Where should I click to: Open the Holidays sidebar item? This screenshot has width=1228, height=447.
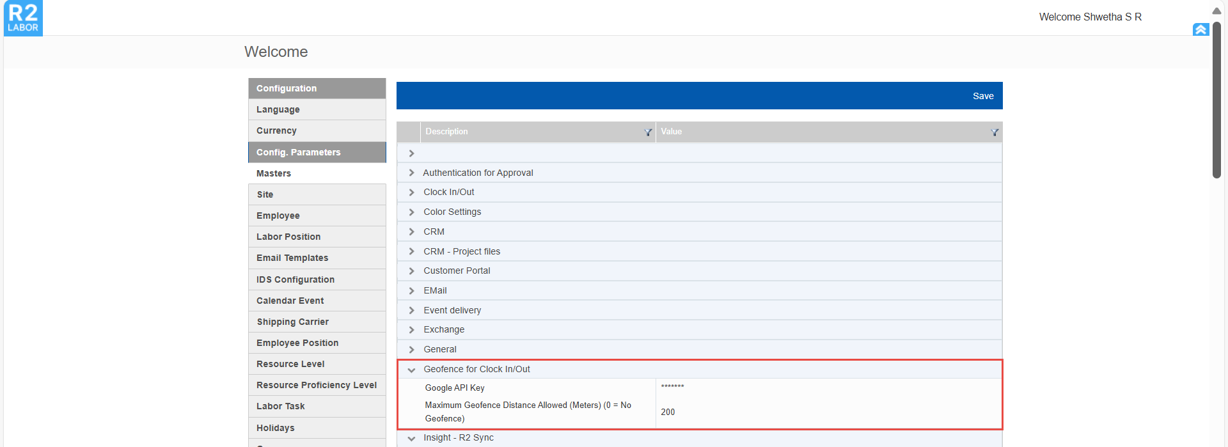pos(276,428)
